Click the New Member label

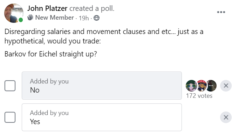55,18
